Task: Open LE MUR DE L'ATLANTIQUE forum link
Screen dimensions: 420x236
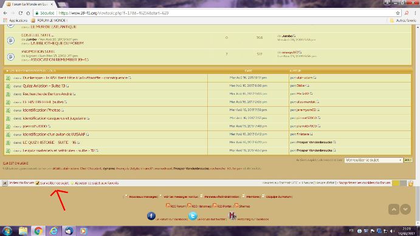Action: pyautogui.click(x=53, y=27)
